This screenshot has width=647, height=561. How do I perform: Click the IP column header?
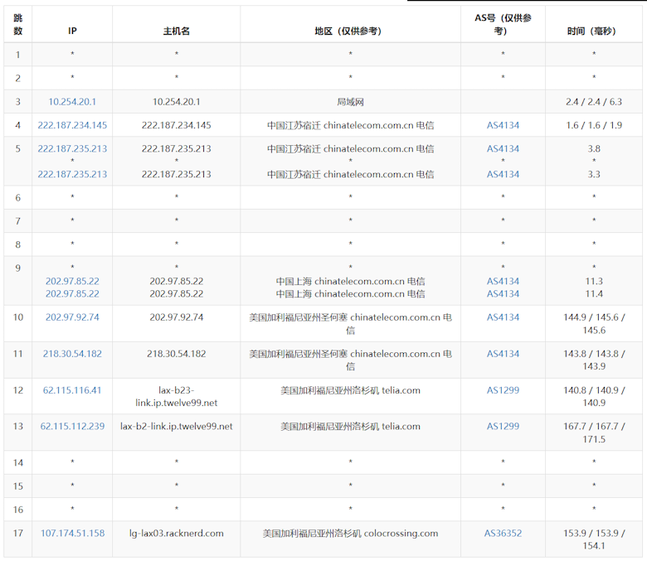click(x=72, y=31)
